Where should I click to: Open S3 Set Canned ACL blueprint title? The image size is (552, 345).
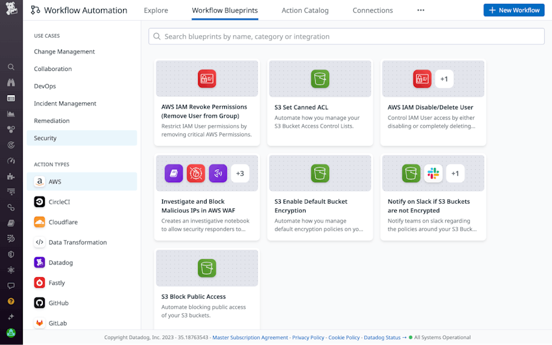[301, 107]
